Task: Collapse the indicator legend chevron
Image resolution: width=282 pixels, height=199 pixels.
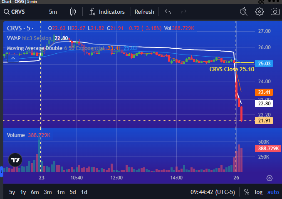Action: (13, 58)
